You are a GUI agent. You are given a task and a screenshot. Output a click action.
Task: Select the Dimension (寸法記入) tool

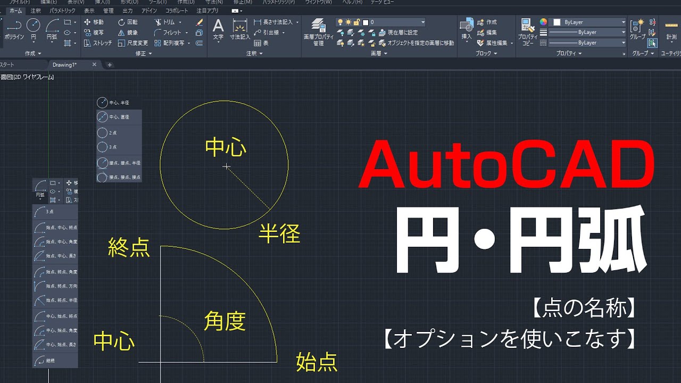240,30
